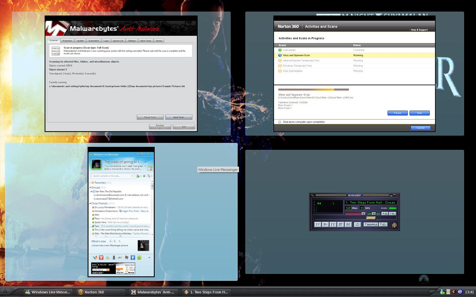This screenshot has width=476, height=297.
Task: Open the Quarantine tab in Malwarebytes
Action: click(94, 41)
